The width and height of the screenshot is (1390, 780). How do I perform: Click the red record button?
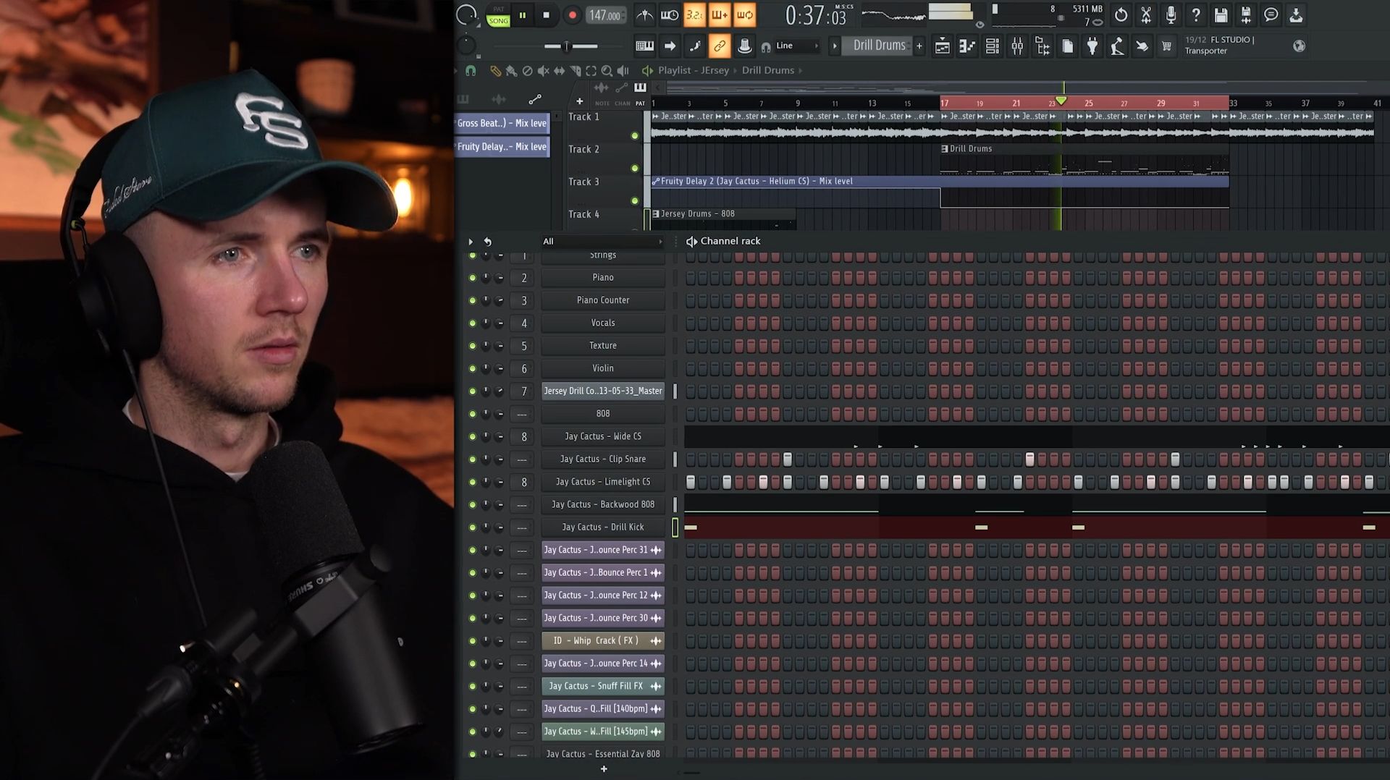pyautogui.click(x=572, y=15)
